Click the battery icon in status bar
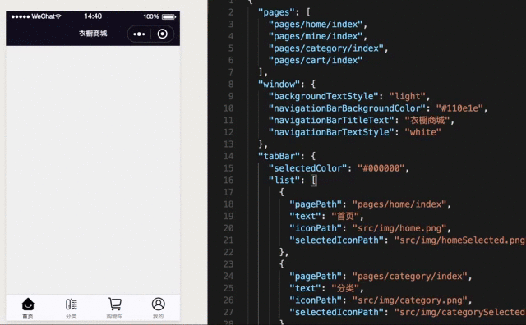Image resolution: width=526 pixels, height=325 pixels. [168, 16]
